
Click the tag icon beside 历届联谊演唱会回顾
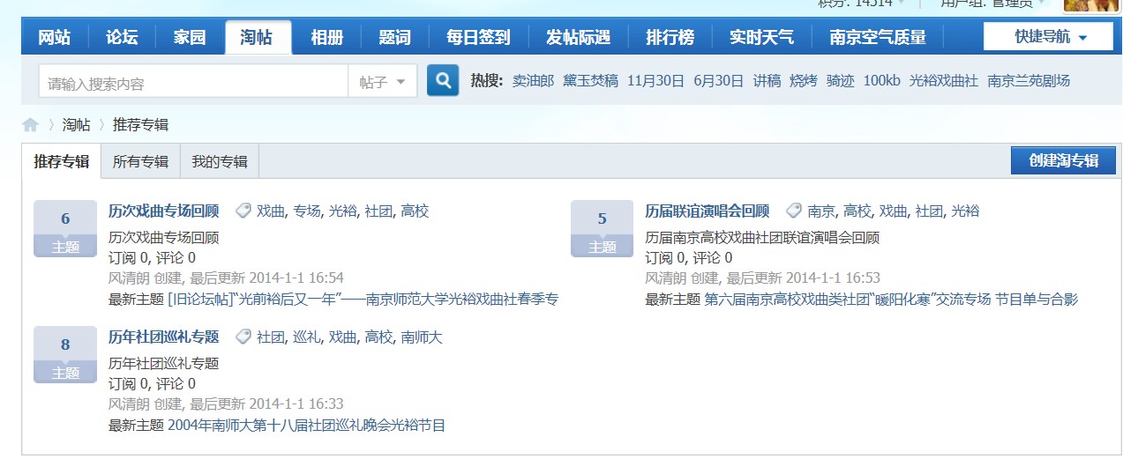click(x=794, y=211)
